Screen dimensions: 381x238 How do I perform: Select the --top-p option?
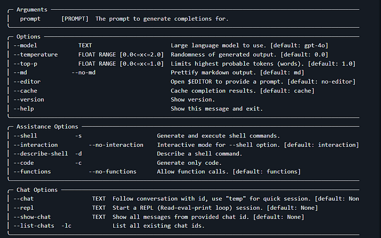25,64
